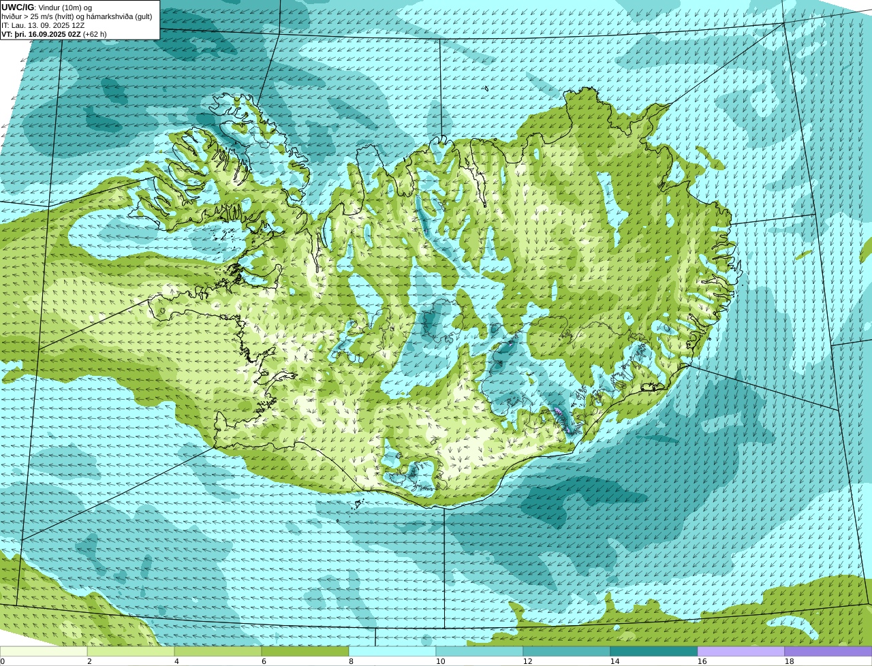Viewport: 872px width, 666px height.
Task: Click the init time "IT: Lau. 13. 09. 2025 12Z"
Action: tap(43, 25)
